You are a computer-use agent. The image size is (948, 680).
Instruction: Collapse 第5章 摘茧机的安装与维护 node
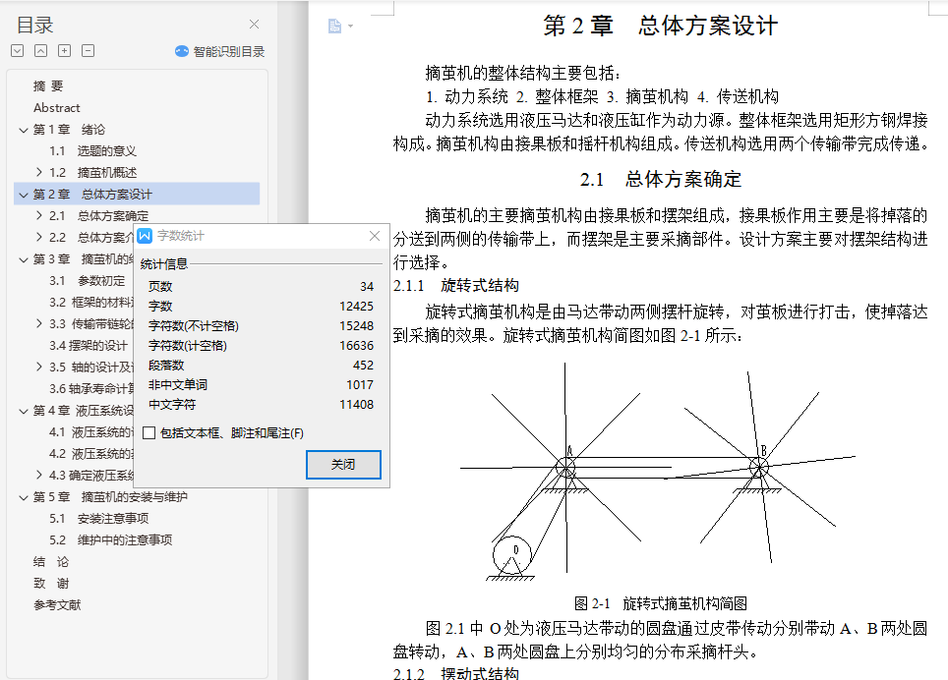pos(24,497)
